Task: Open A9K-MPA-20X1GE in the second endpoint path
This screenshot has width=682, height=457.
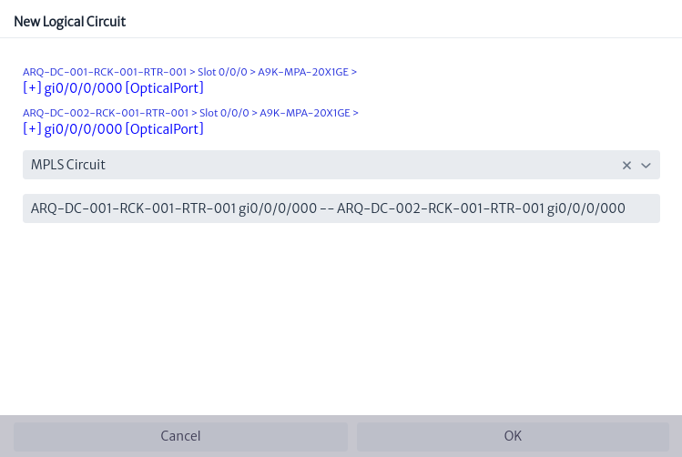Action: click(x=305, y=113)
